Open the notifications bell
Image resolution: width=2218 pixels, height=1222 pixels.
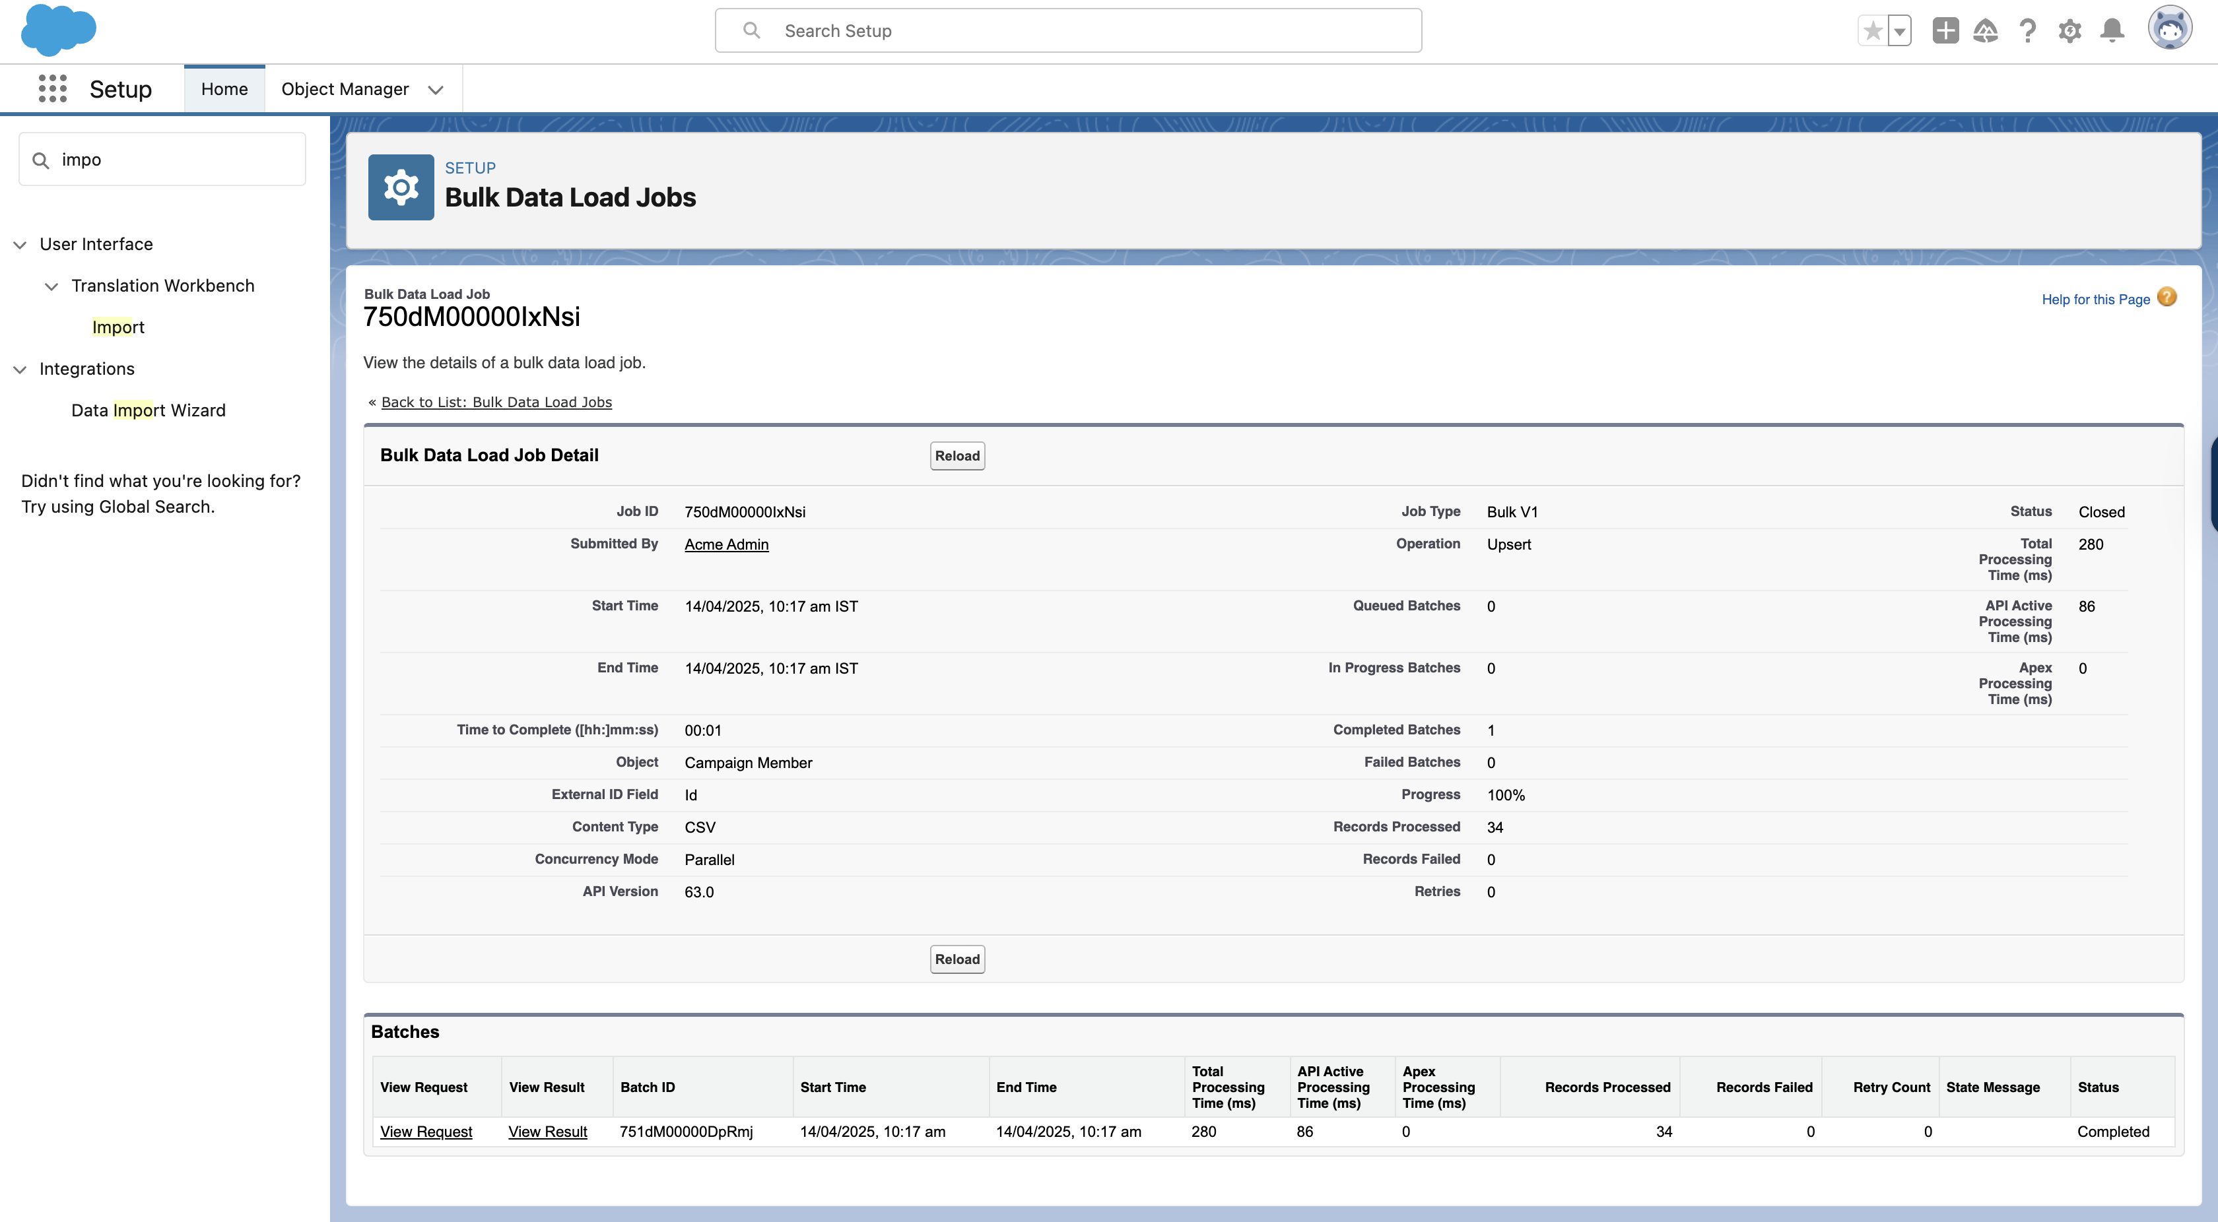click(x=2112, y=31)
